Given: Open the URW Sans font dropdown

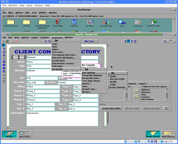Looking at the screenshot, I should (x=91, y=41).
